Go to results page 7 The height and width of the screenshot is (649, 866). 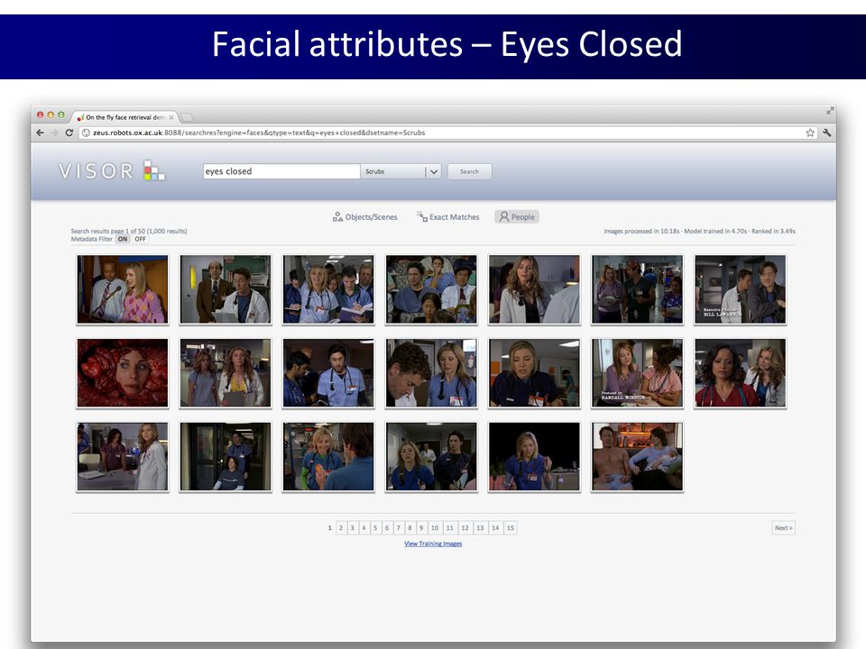coord(398,528)
